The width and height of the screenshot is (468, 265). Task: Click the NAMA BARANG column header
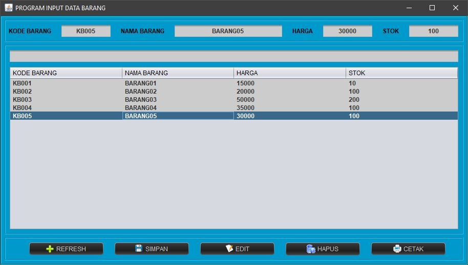[178, 73]
